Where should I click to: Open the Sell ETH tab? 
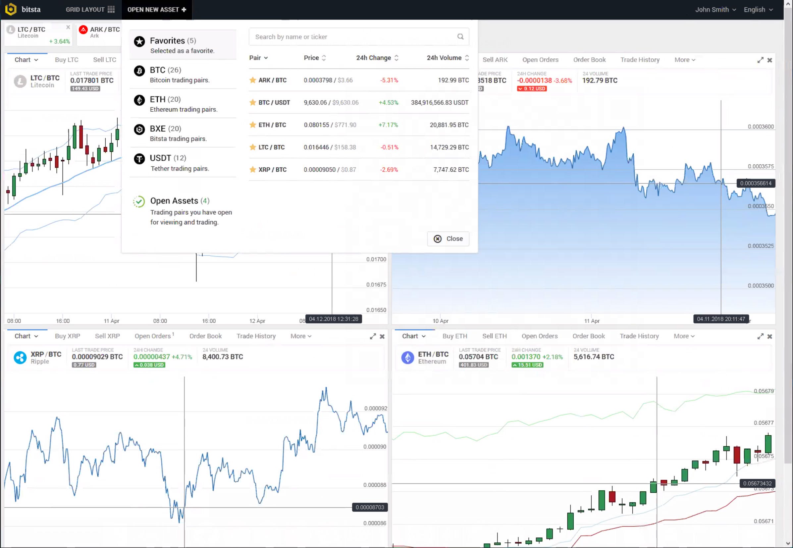point(494,336)
